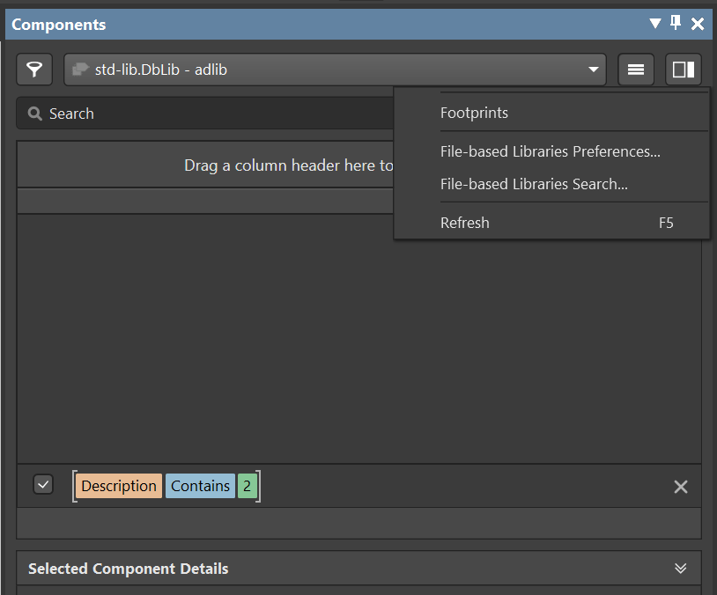Click the Description filter field tag

[119, 486]
